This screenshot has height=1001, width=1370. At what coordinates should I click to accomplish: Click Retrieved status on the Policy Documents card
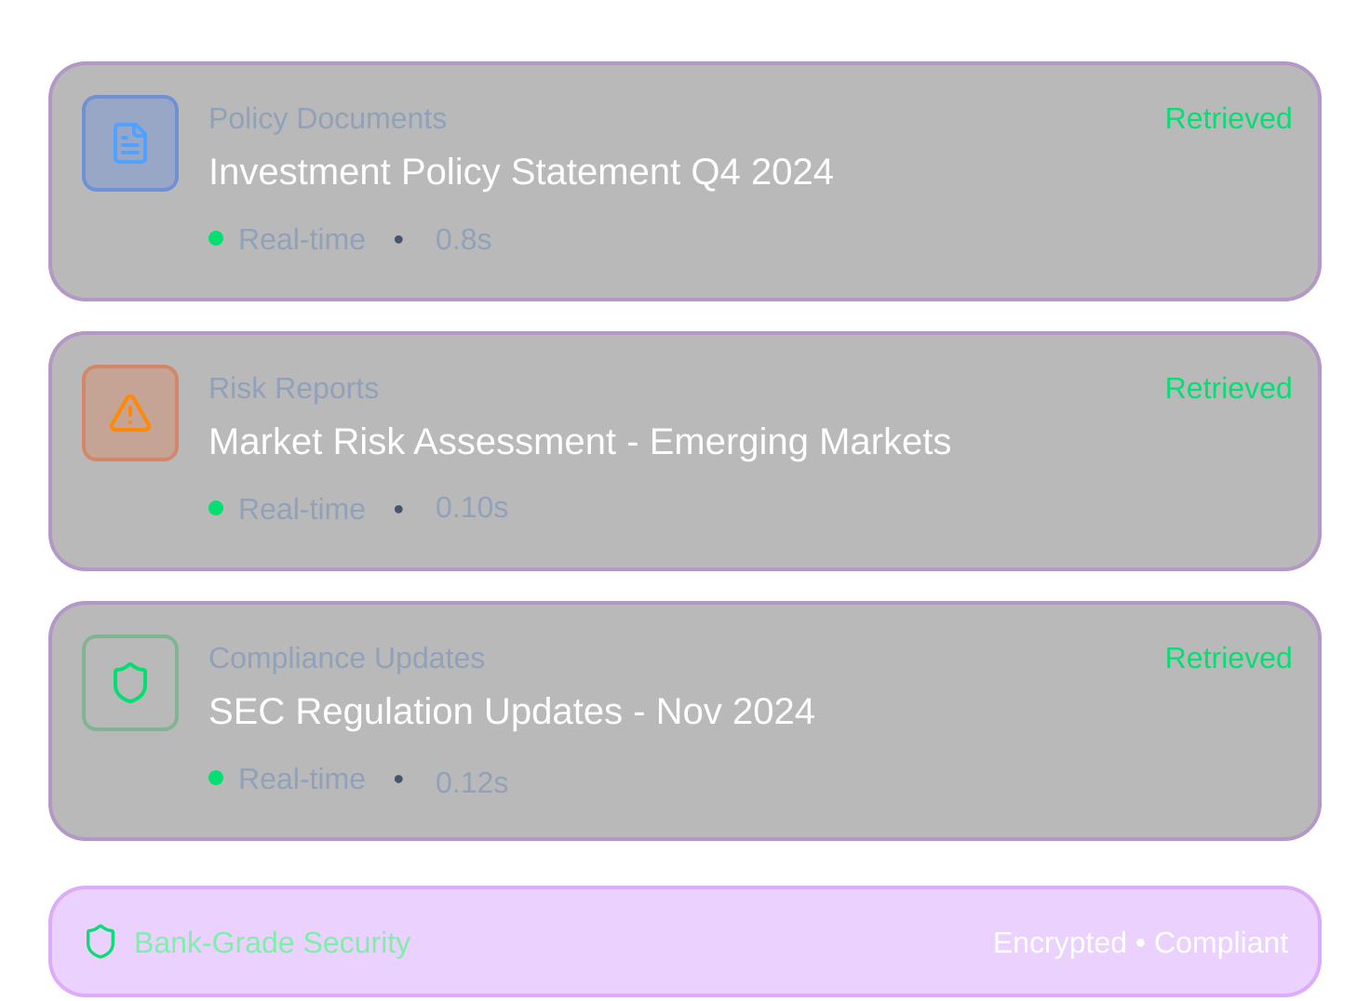coord(1228,118)
